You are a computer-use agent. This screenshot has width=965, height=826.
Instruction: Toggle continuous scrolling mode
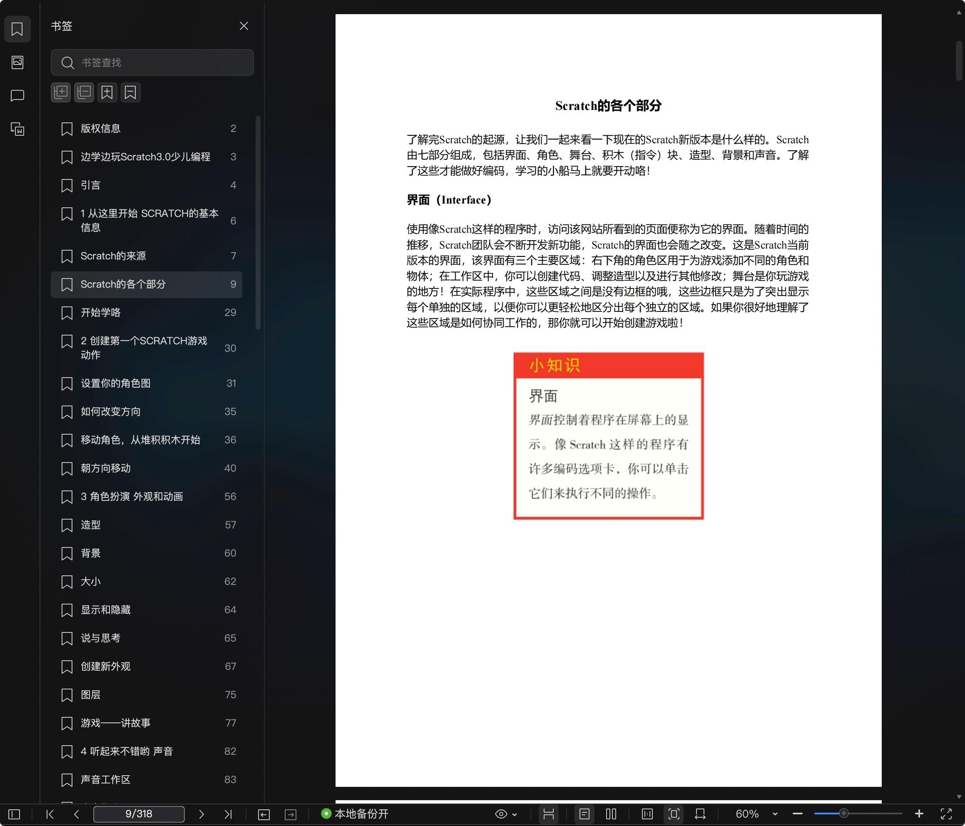tap(549, 814)
